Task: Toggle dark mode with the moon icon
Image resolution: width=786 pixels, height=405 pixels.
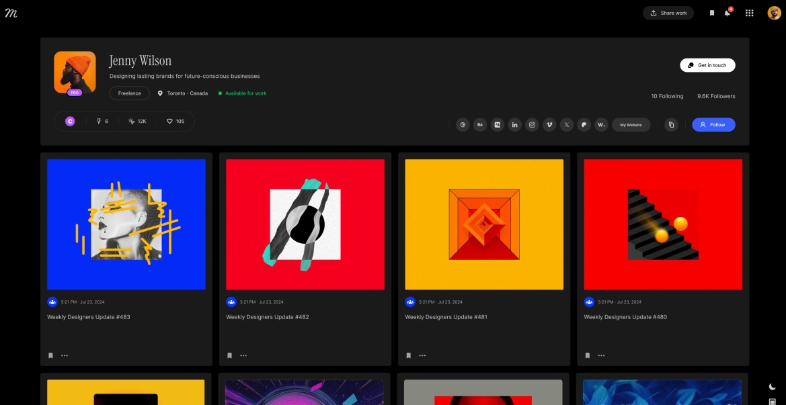Action: pos(773,387)
